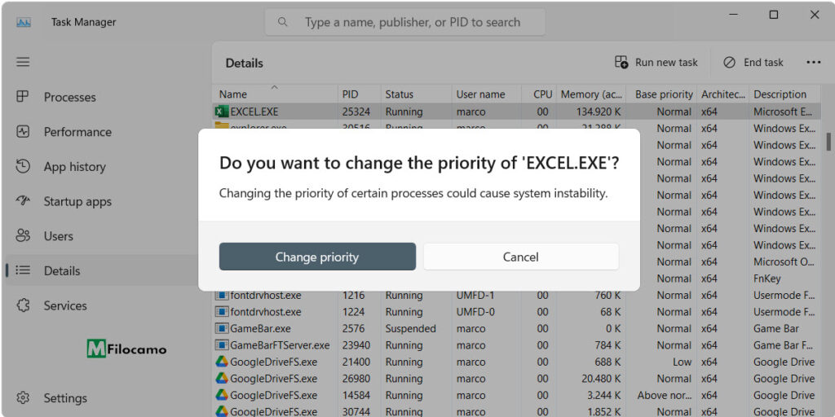Click Google Drive icon for PID 26980
The height and width of the screenshot is (417, 835).
pyautogui.click(x=222, y=379)
